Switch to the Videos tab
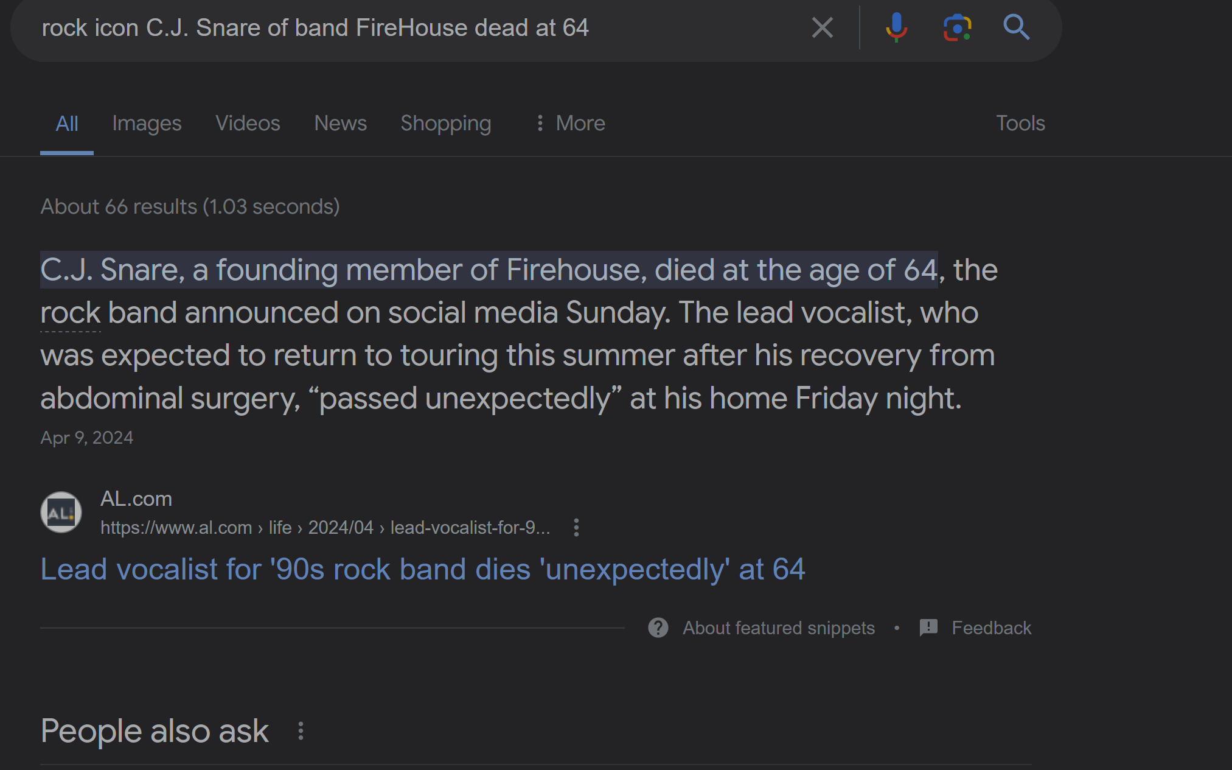Viewport: 1232px width, 770px height. click(x=248, y=124)
